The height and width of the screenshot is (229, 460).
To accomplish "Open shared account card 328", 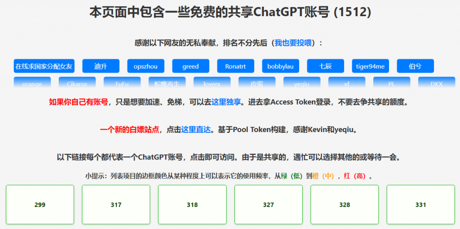I will (345, 205).
